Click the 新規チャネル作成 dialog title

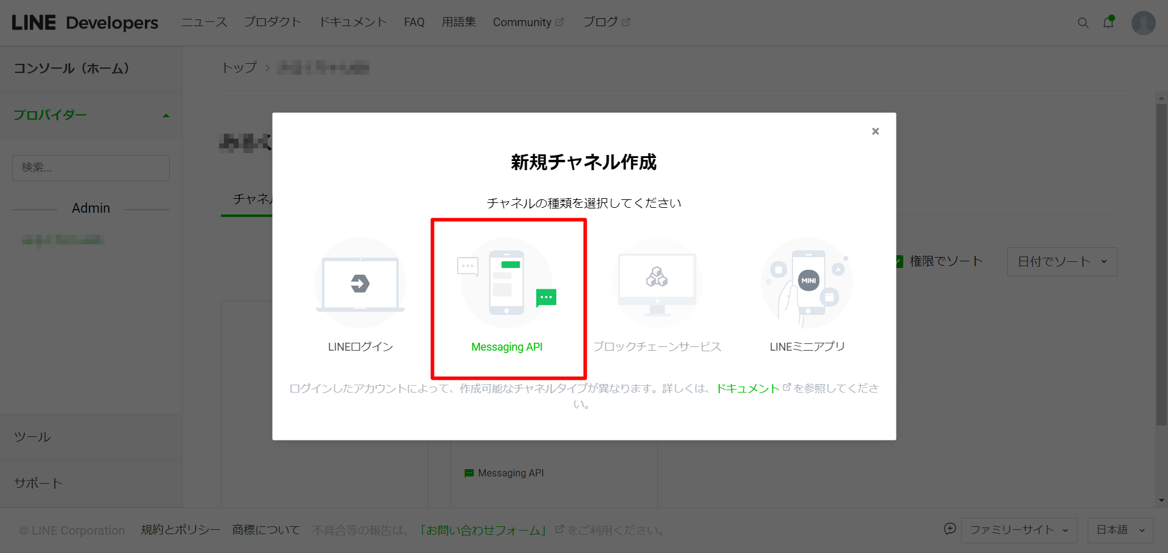tap(584, 162)
